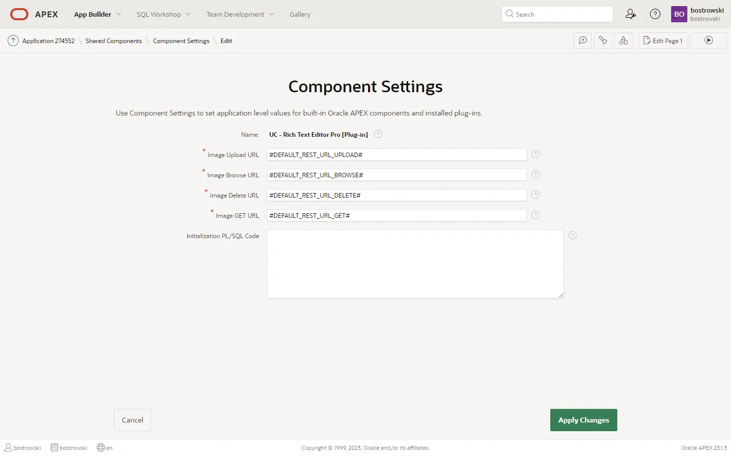Show help for Image GET URL
This screenshot has height=456, width=731.
(536, 215)
